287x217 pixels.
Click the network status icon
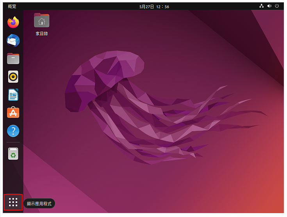point(261,6)
